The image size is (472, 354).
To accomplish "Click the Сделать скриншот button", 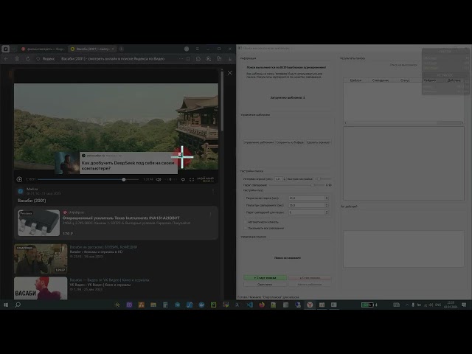I will click(319, 142).
